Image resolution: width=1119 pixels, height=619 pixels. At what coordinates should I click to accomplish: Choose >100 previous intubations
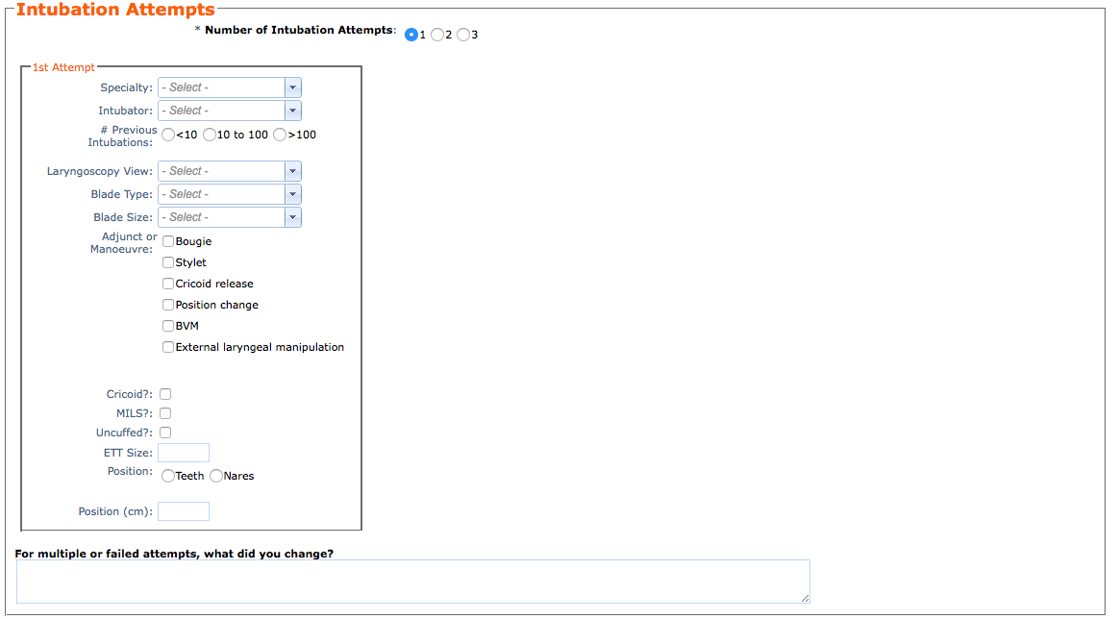280,135
